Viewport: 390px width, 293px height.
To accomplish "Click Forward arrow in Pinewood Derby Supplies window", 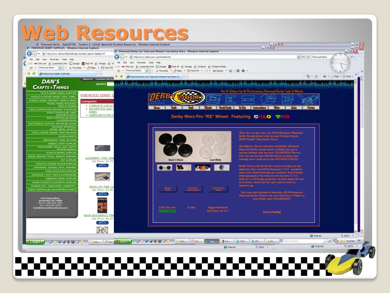I will (35, 53).
